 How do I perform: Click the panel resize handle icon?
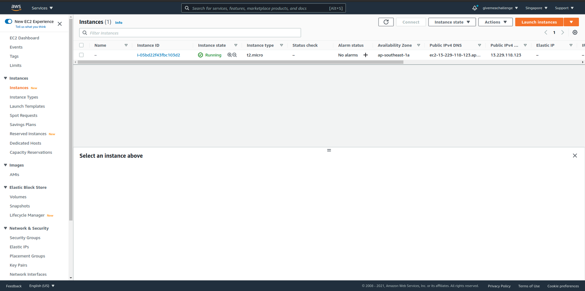[x=329, y=150]
